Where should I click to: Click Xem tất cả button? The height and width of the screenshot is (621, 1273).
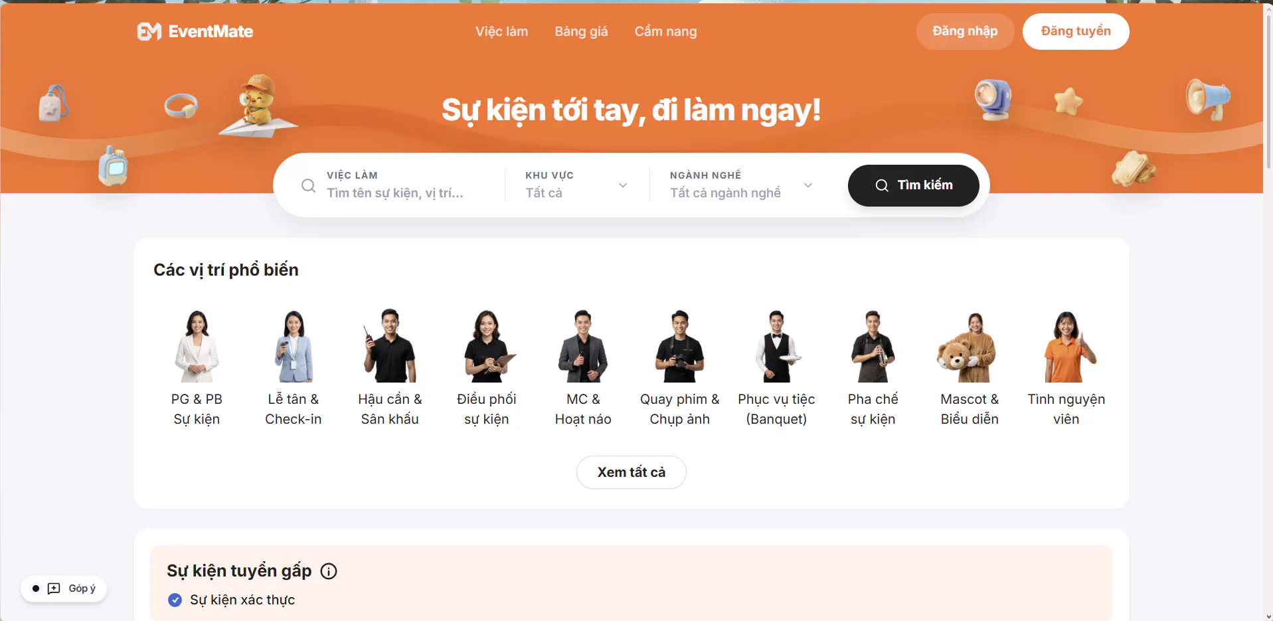pyautogui.click(x=631, y=472)
